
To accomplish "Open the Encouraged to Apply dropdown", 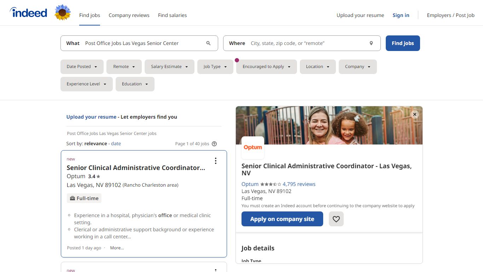I will (267, 67).
